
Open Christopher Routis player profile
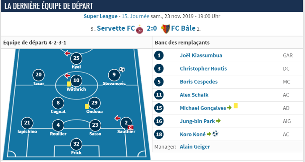[203, 68]
